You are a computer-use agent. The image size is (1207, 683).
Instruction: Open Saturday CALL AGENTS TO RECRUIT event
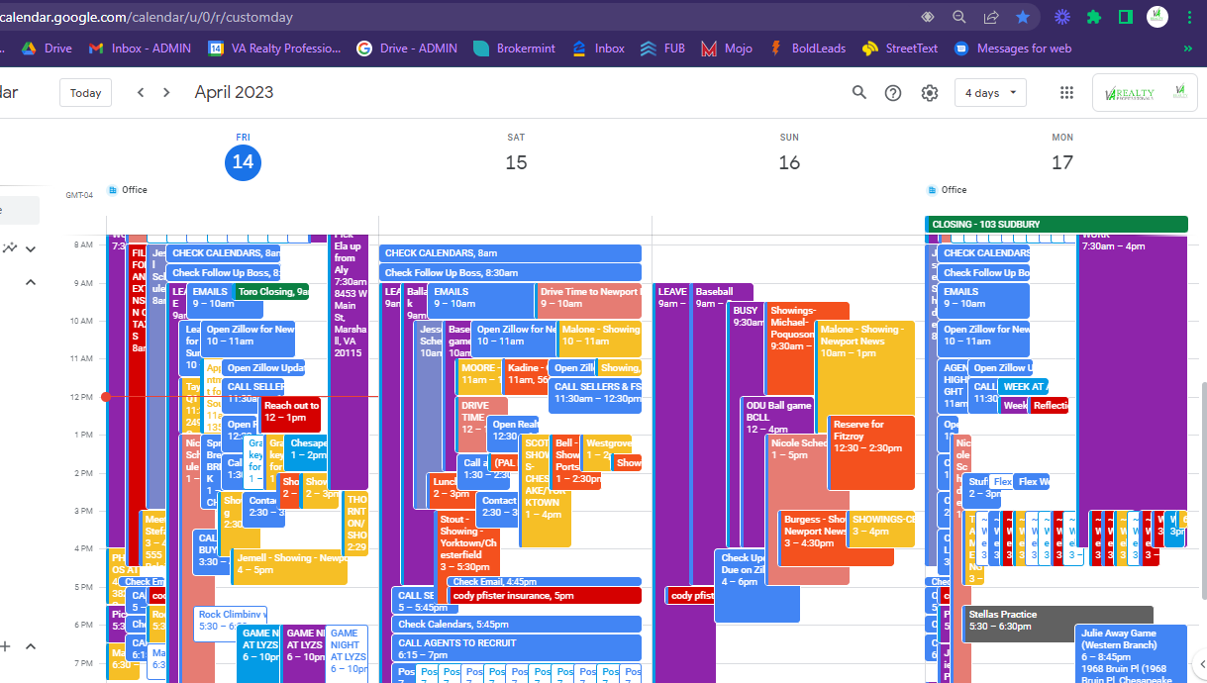(517, 648)
